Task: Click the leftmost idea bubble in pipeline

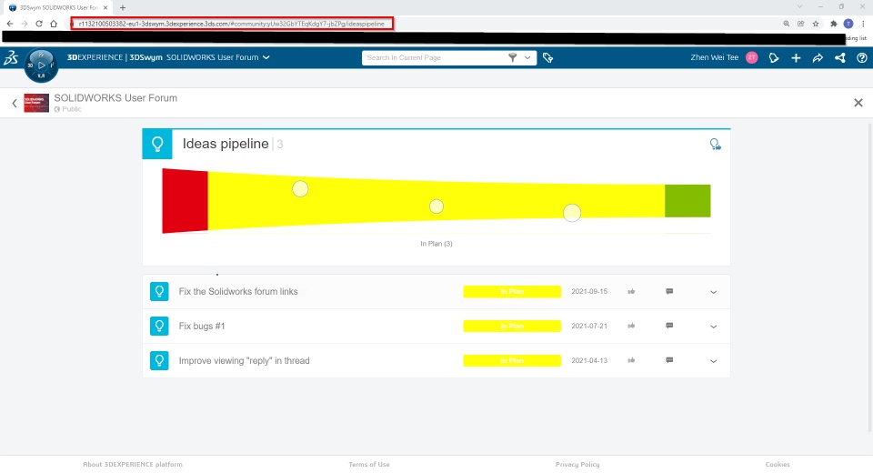Action: pos(300,189)
